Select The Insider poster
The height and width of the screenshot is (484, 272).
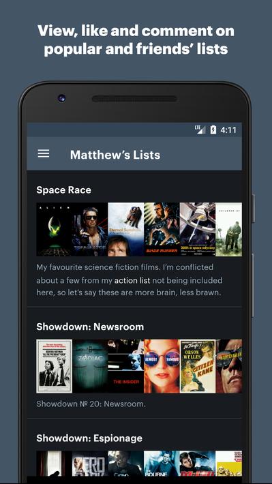[126, 366]
